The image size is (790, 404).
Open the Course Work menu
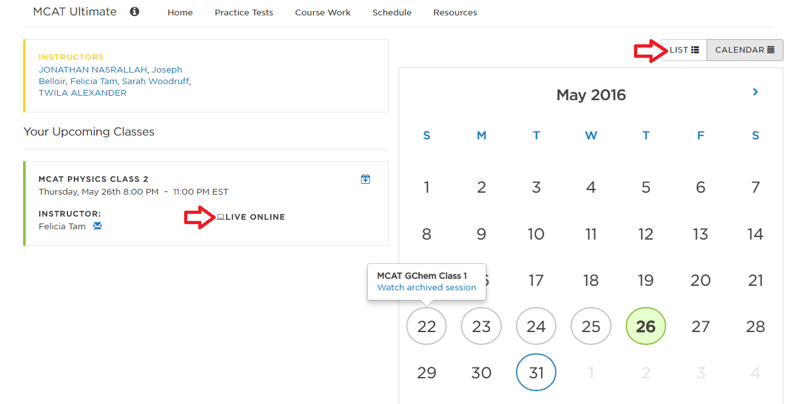(x=323, y=13)
